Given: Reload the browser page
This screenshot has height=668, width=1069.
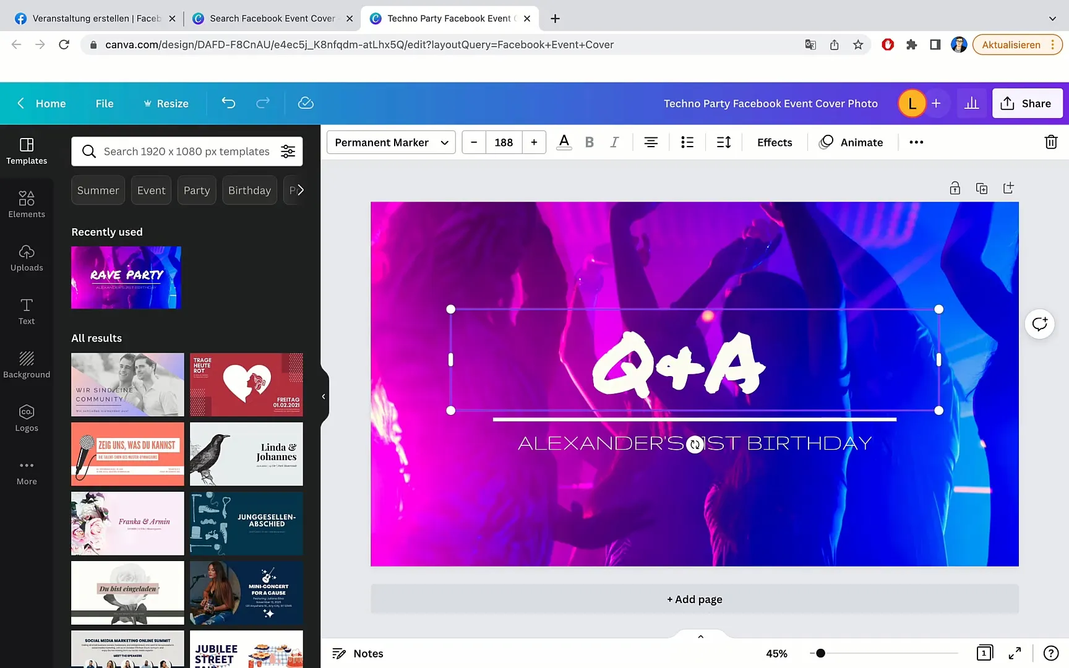Looking at the screenshot, I should [64, 45].
